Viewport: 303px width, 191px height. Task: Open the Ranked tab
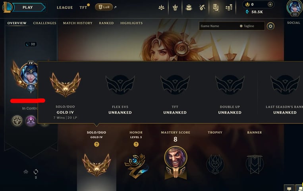click(106, 23)
